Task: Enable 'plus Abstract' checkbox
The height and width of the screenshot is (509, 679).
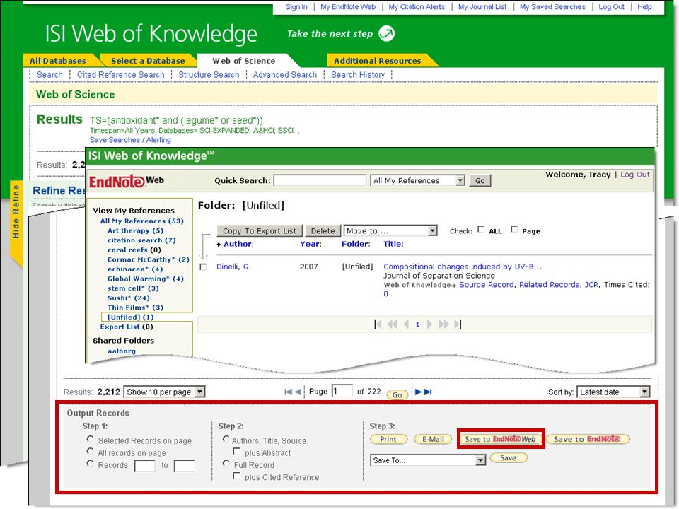Action: click(x=237, y=452)
